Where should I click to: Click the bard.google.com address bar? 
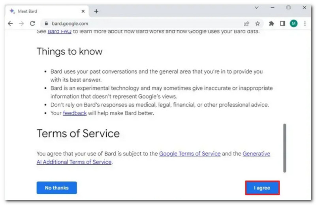point(152,24)
